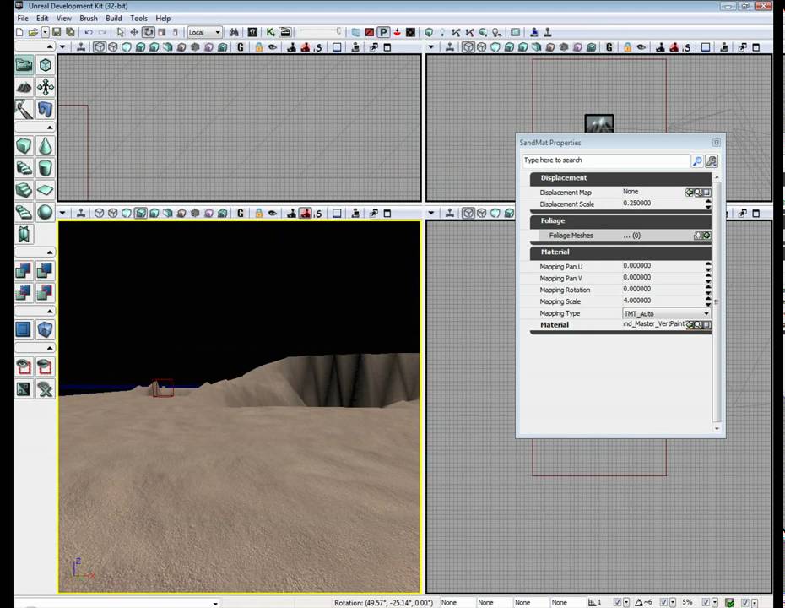This screenshot has height=608, width=785.
Task: Toggle the scale snap checkbox beside 5%
Action: pos(706,602)
